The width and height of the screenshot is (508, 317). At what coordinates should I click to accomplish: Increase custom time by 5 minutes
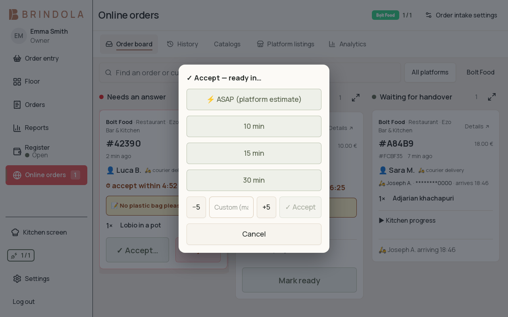266,207
